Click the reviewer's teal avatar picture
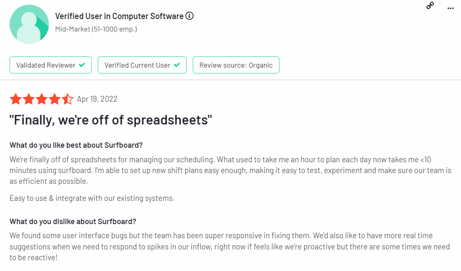This screenshot has width=461, height=271. click(29, 24)
